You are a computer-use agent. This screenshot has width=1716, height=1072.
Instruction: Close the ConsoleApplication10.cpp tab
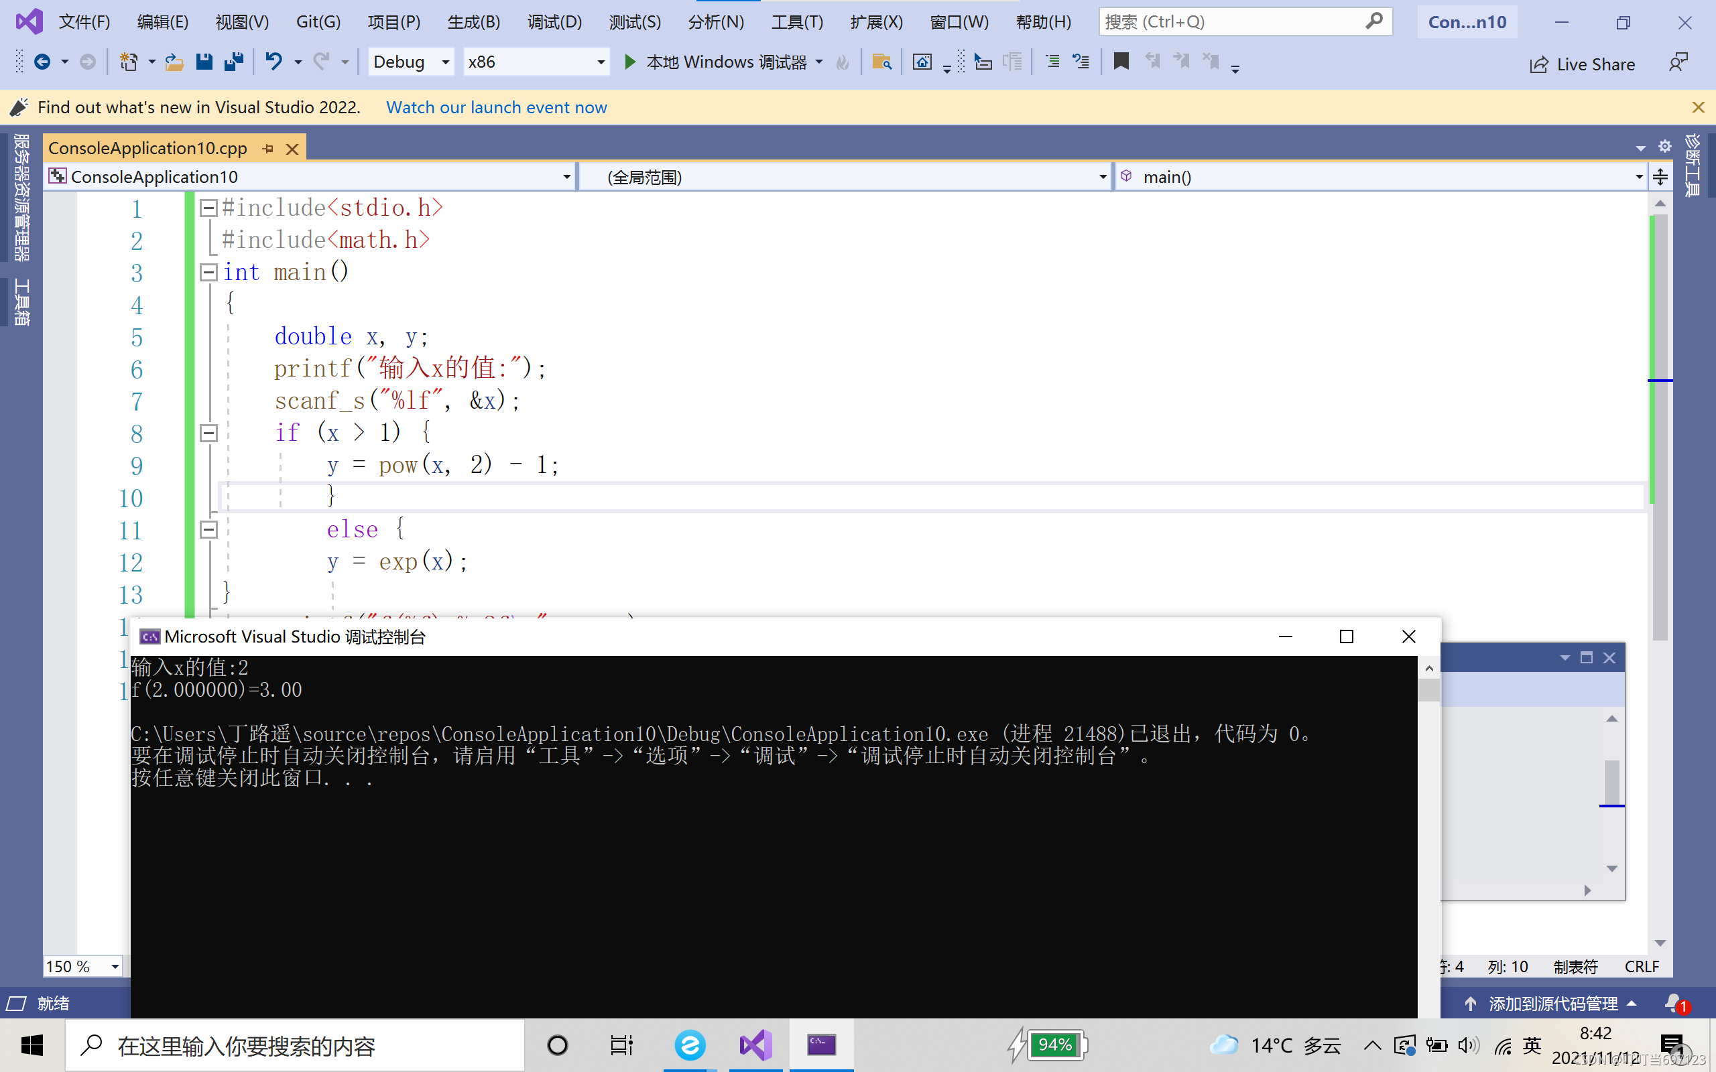[292, 149]
